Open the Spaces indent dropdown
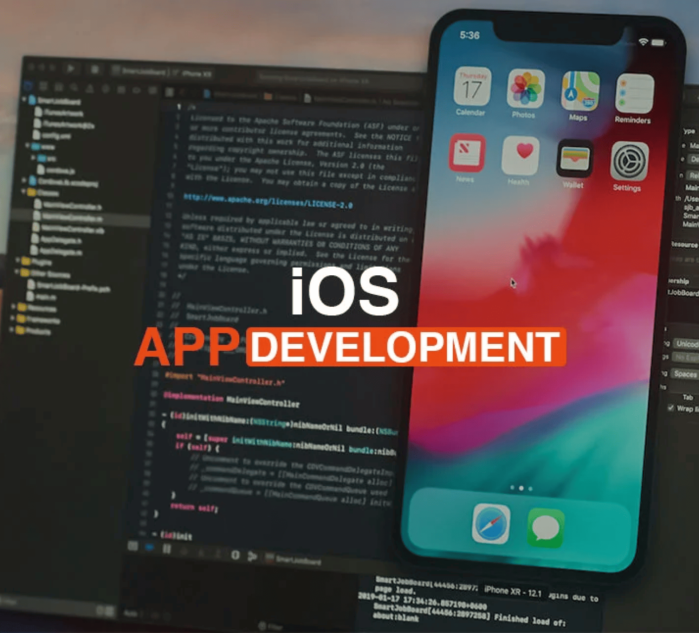699x633 pixels. (x=685, y=374)
